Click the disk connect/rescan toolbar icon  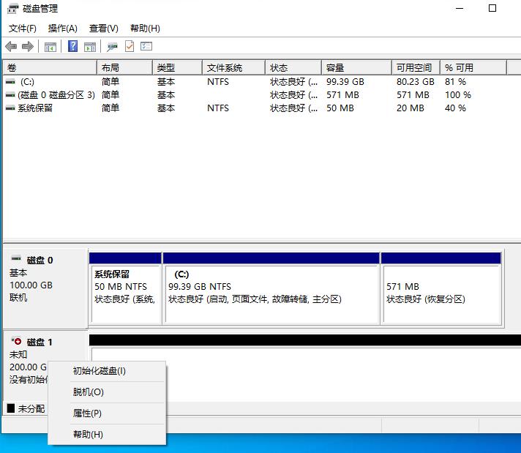click(112, 47)
